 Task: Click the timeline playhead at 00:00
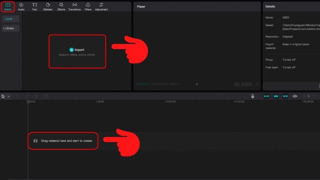[28, 101]
